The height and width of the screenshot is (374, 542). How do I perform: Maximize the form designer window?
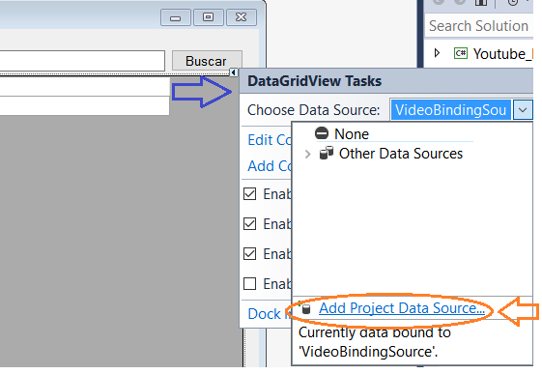click(x=208, y=17)
